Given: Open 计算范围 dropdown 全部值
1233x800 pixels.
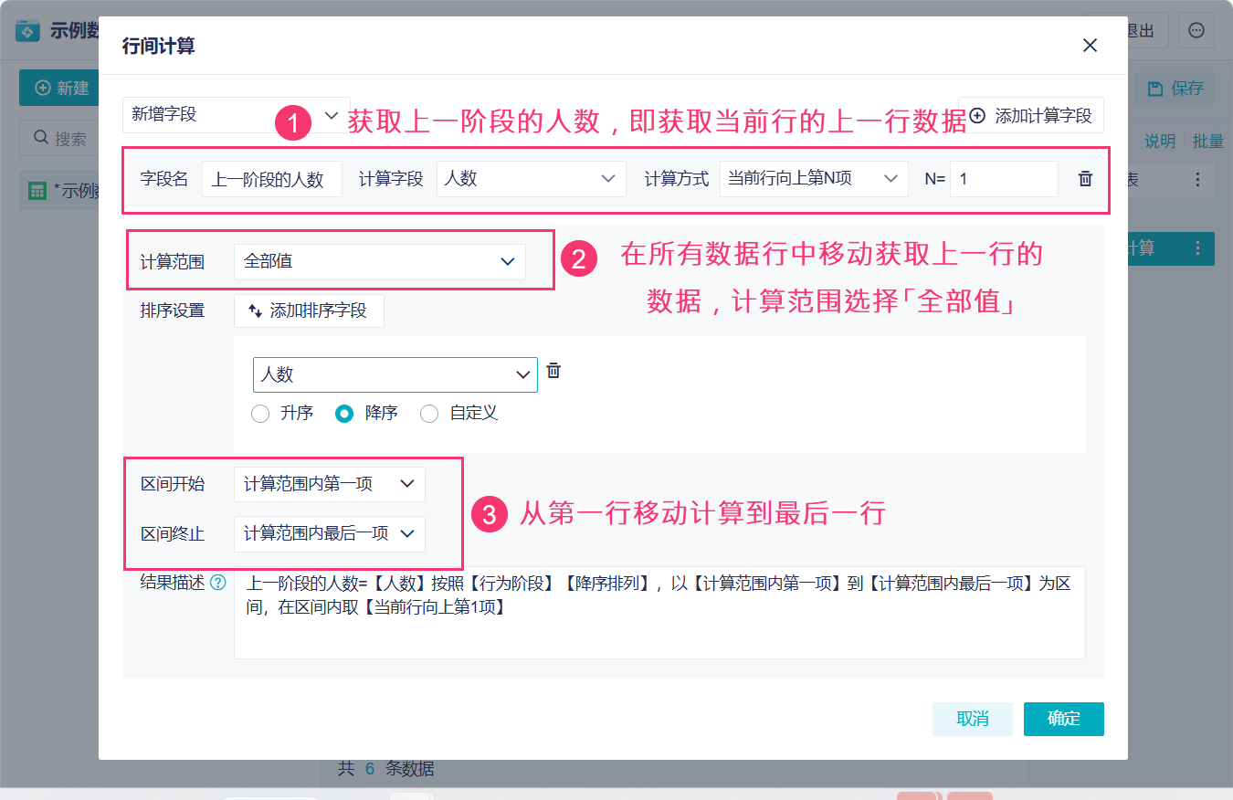Looking at the screenshot, I should (x=380, y=261).
